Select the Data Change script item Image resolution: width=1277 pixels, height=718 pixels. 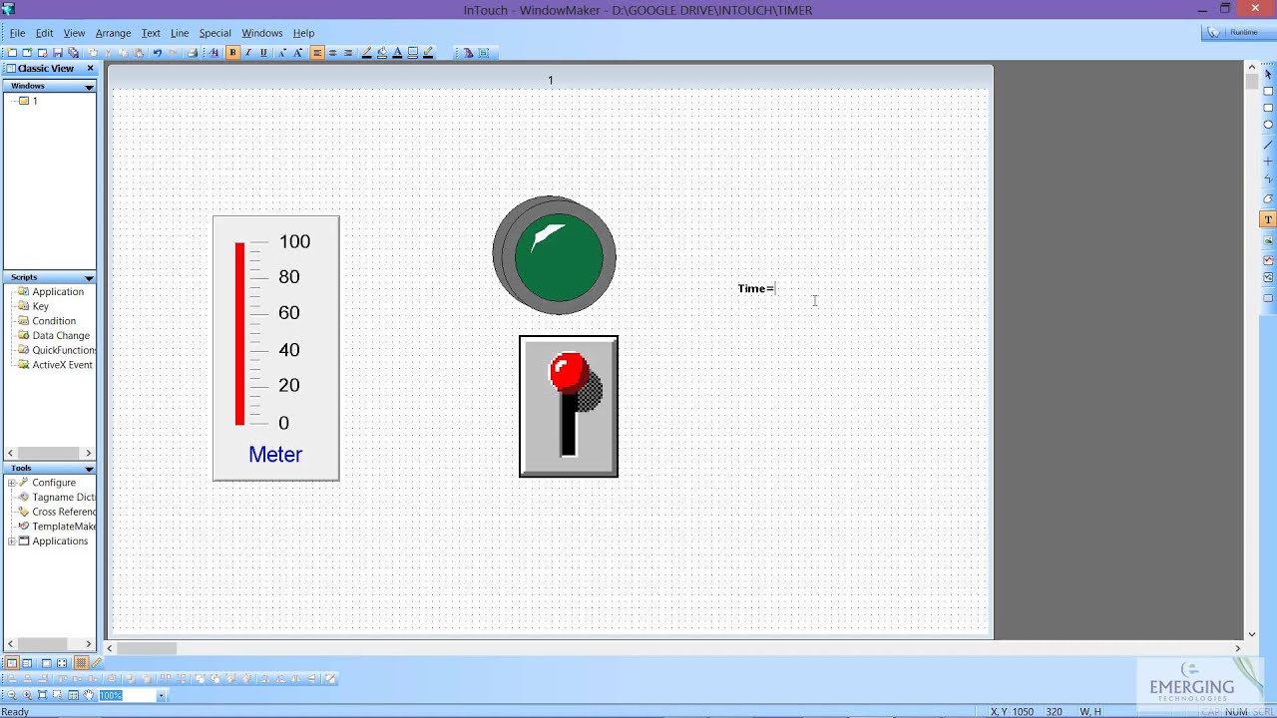pyautogui.click(x=55, y=336)
